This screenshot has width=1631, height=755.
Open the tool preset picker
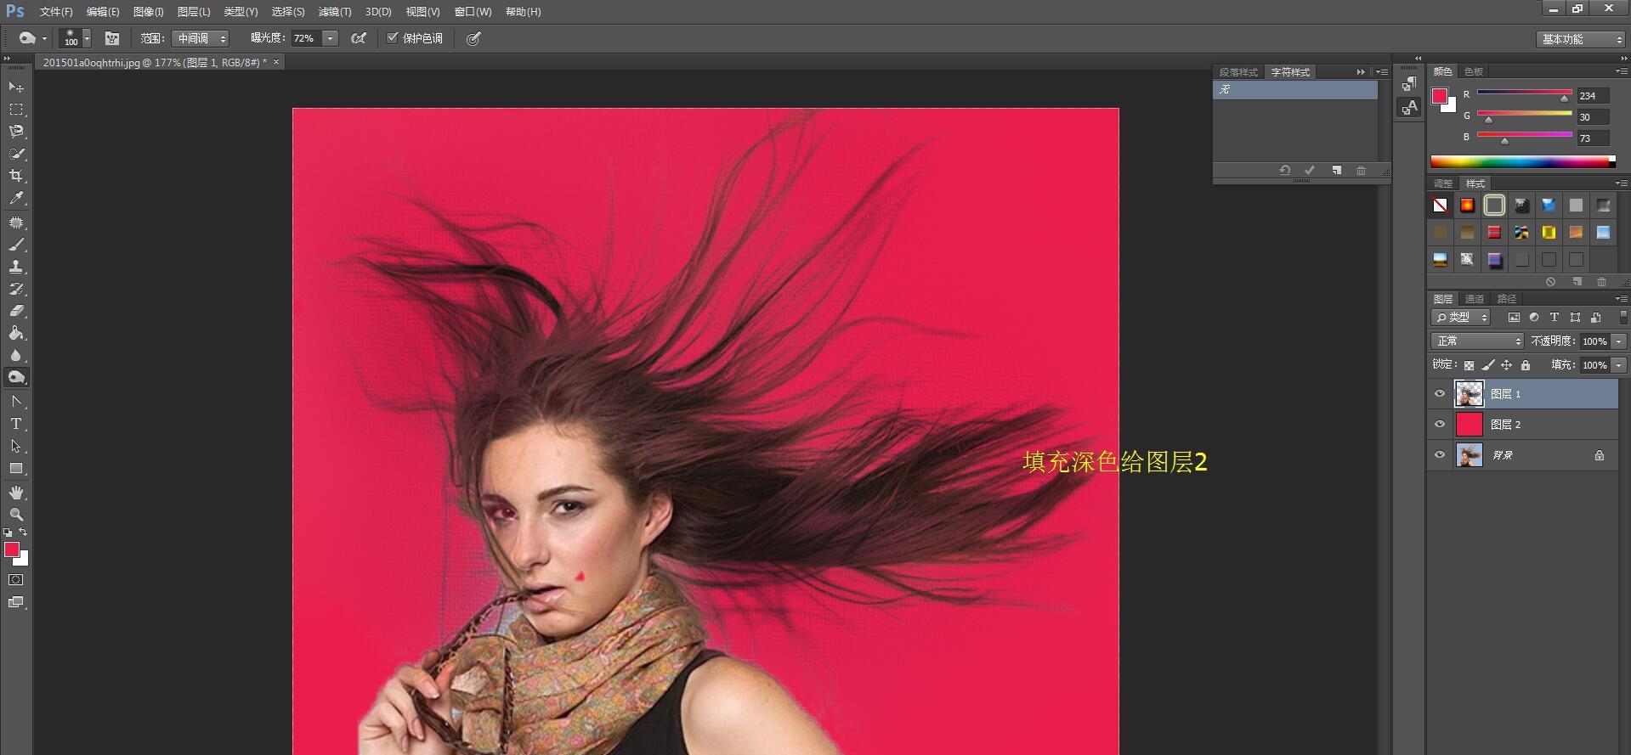pyautogui.click(x=32, y=38)
